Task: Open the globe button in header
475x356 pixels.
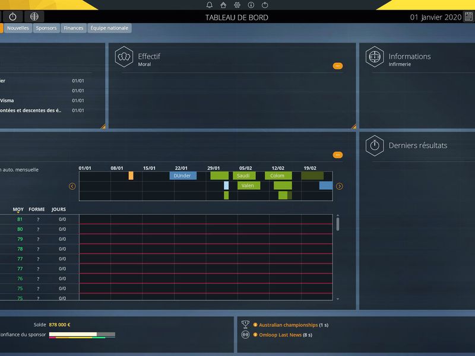Action: (x=34, y=17)
